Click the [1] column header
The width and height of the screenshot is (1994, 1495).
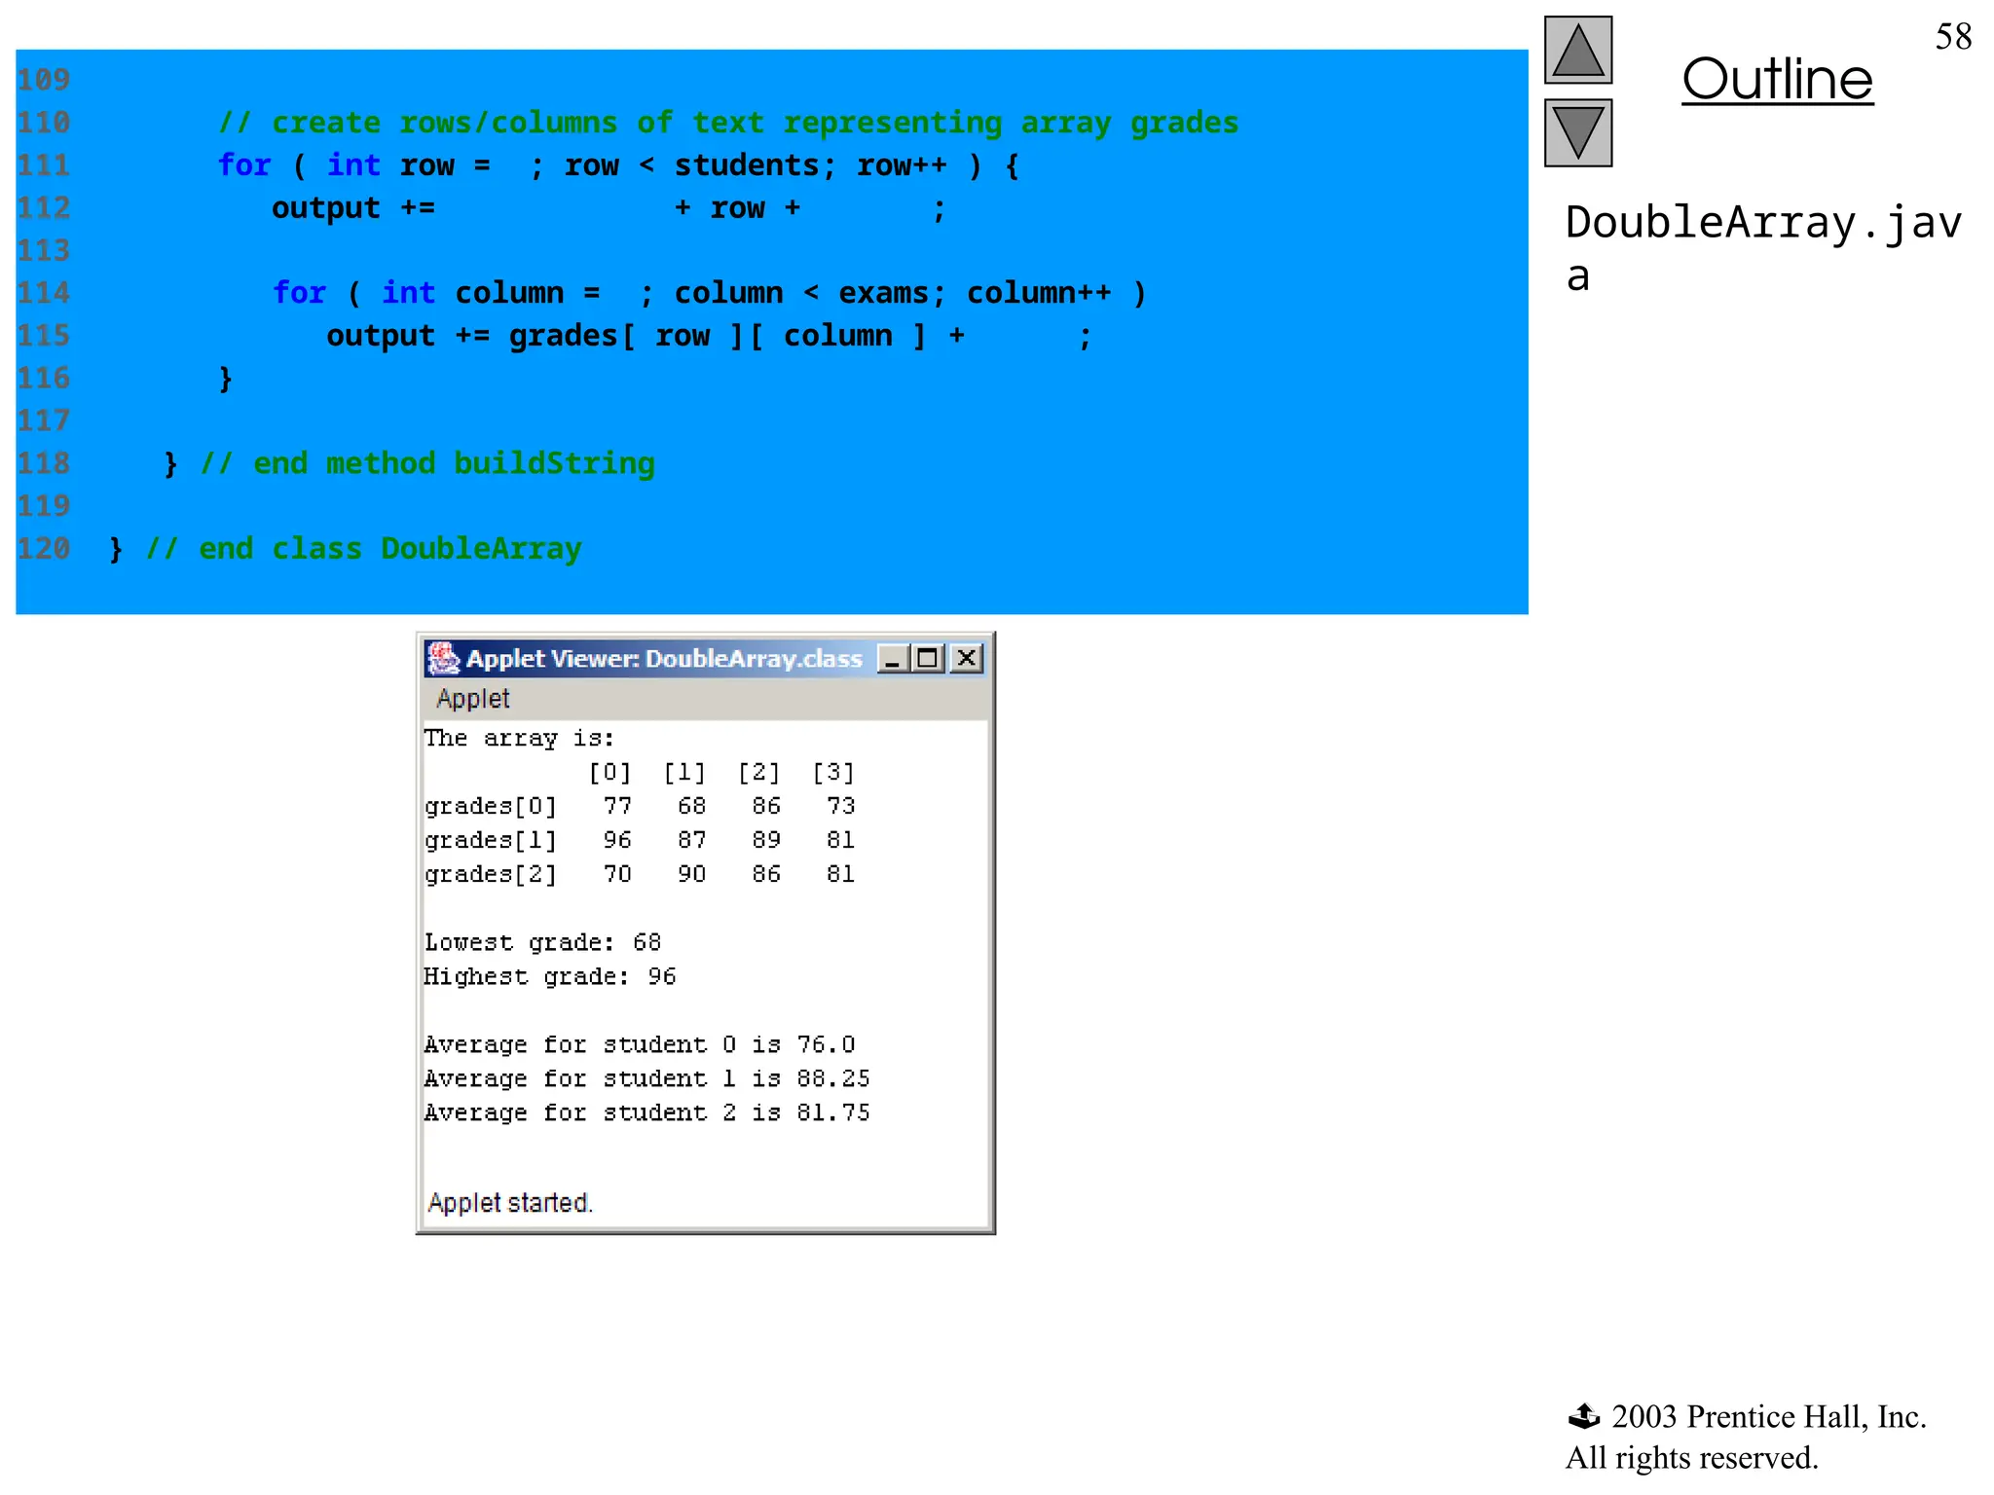pos(684,773)
